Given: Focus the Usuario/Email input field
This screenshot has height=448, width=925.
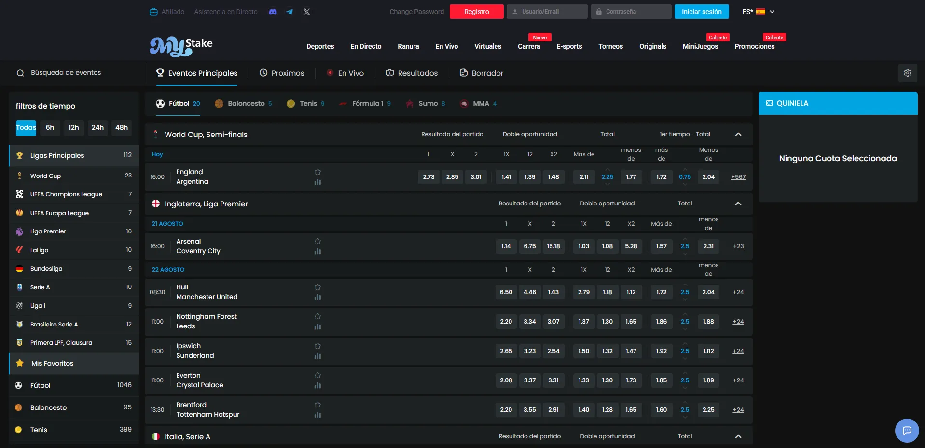Looking at the screenshot, I should [x=547, y=12].
